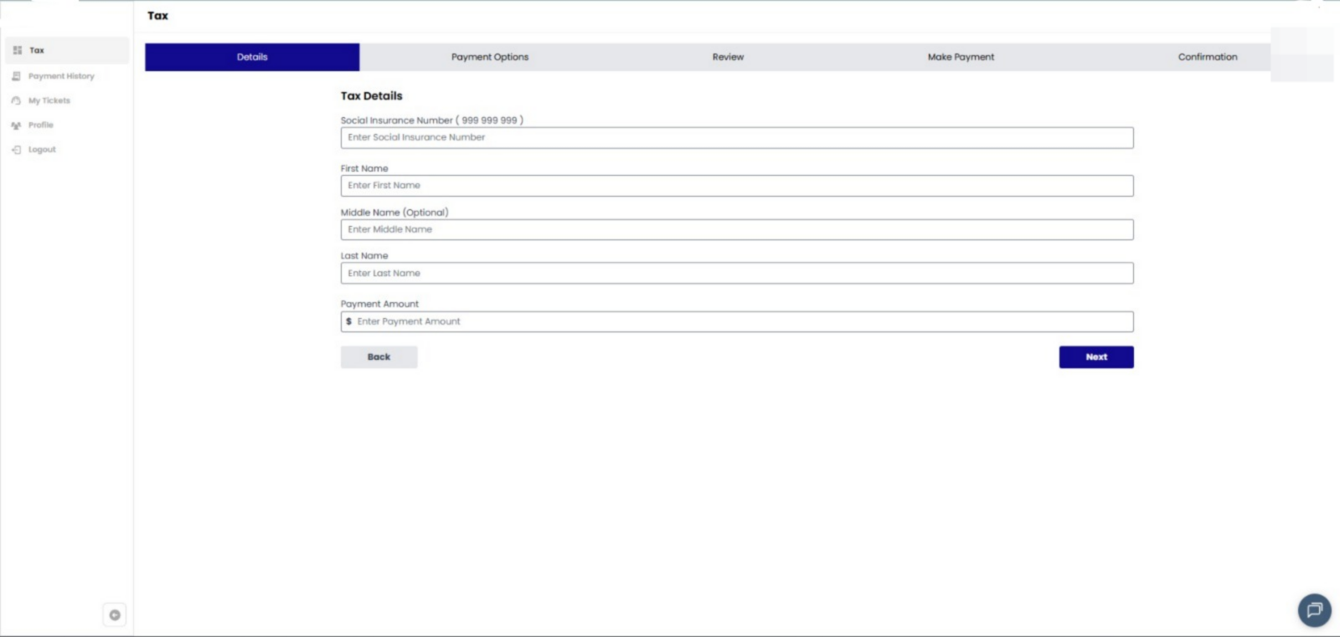Image resolution: width=1340 pixels, height=637 pixels.
Task: Click the Profile sidebar icon
Action: tap(16, 125)
